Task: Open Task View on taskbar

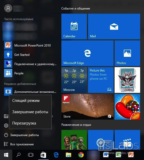Action: (x=31, y=155)
